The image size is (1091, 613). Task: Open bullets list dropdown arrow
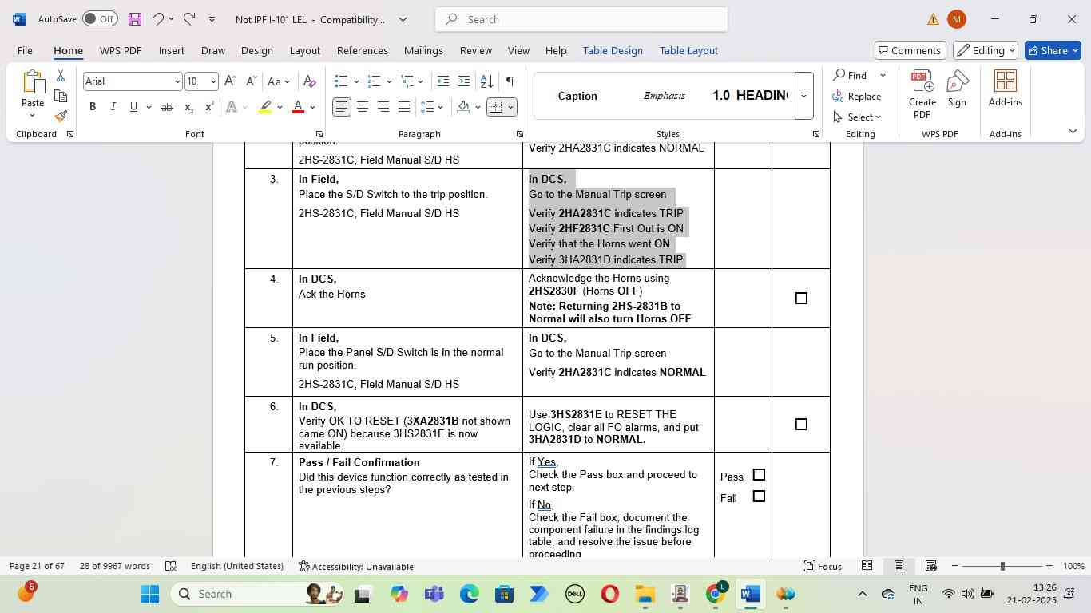click(x=355, y=81)
